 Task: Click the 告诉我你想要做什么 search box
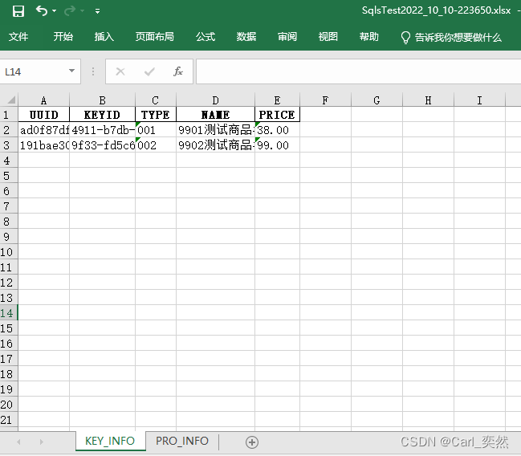click(458, 37)
